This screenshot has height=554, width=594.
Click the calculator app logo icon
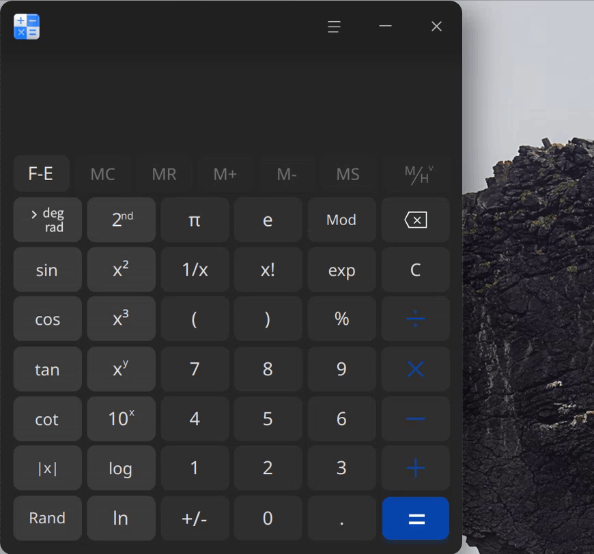(27, 27)
